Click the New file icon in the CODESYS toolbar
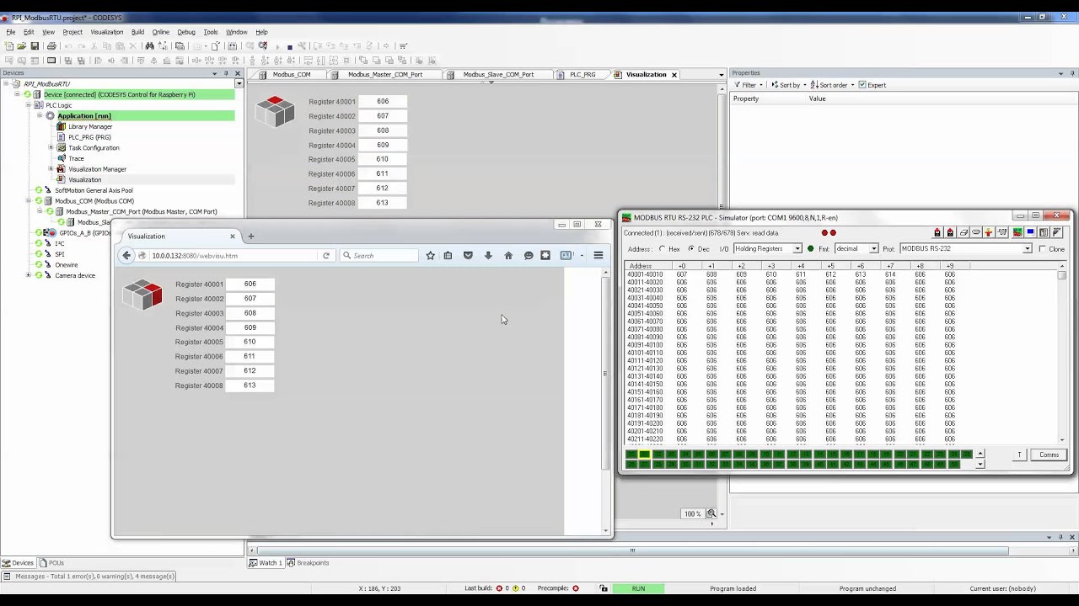 (8, 46)
